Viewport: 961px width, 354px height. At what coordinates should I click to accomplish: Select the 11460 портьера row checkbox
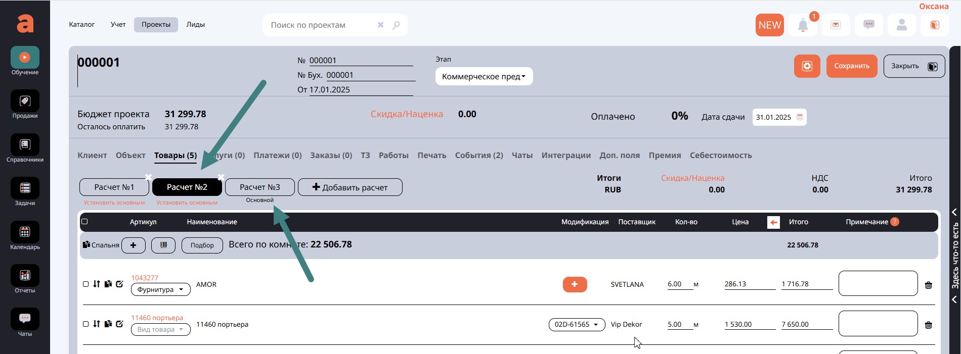click(85, 324)
